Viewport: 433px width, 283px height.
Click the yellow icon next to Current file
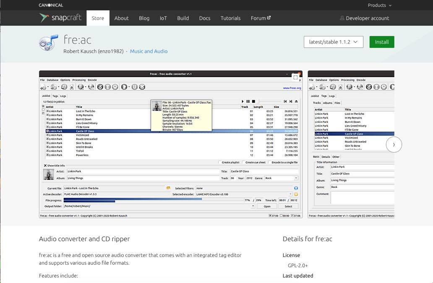168,188
